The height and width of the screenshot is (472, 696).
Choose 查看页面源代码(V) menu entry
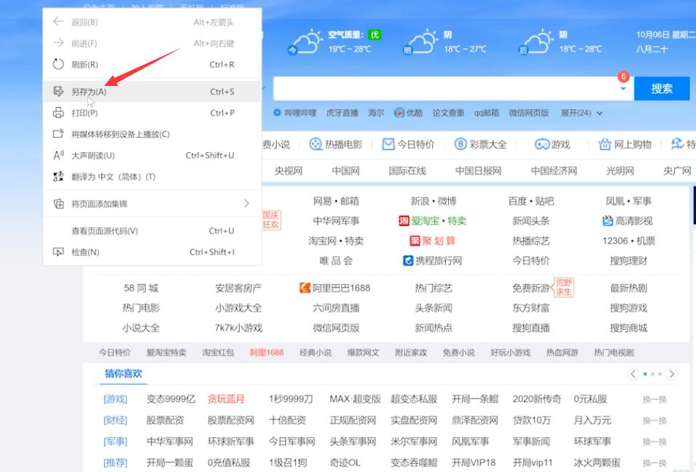[152, 231]
